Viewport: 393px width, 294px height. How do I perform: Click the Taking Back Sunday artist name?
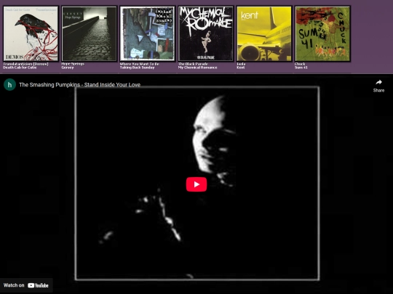point(137,68)
